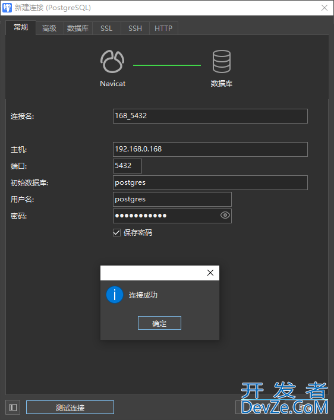This screenshot has width=334, height=420.
Task: Close the 新建连接 window
Action: (324, 8)
